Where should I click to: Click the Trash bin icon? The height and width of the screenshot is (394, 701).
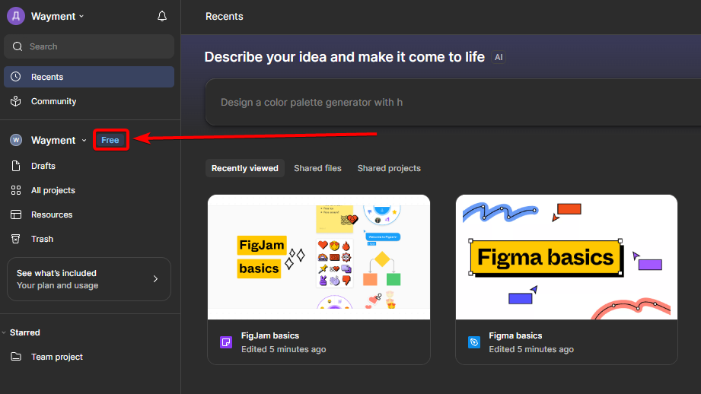16,239
